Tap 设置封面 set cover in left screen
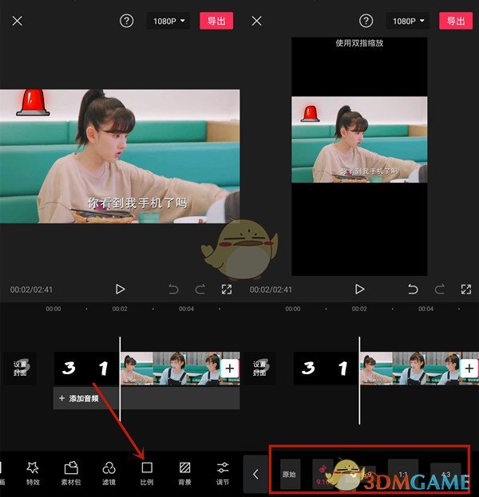This screenshot has width=479, height=497. coord(18,369)
